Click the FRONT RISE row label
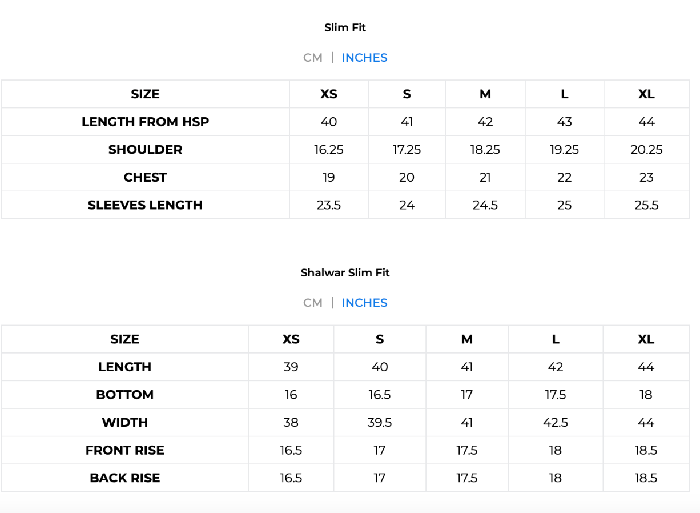The width and height of the screenshot is (700, 513). tap(124, 450)
